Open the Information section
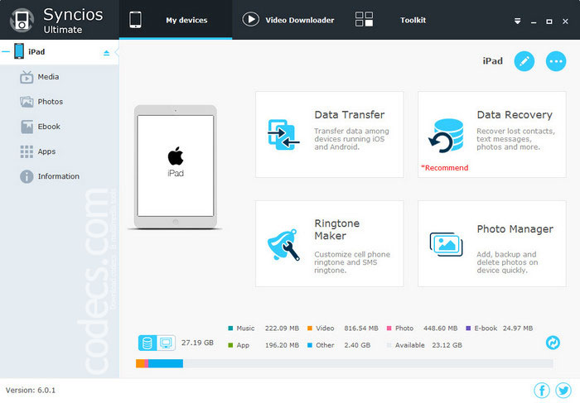 point(59,176)
